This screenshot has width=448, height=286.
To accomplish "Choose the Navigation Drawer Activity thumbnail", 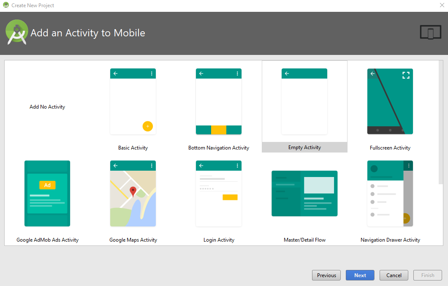I will 390,193.
